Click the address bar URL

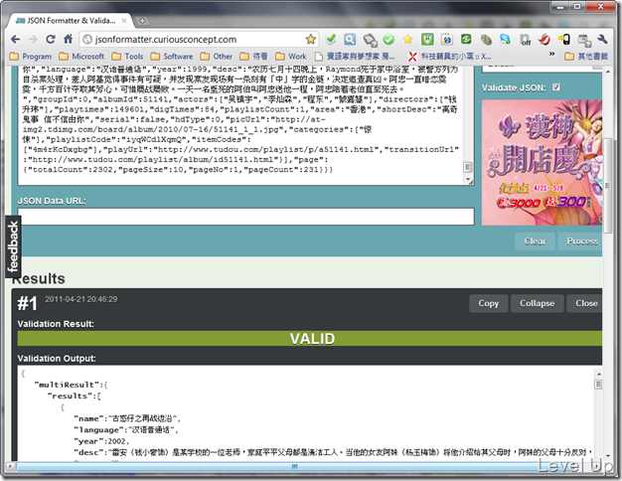click(166, 40)
